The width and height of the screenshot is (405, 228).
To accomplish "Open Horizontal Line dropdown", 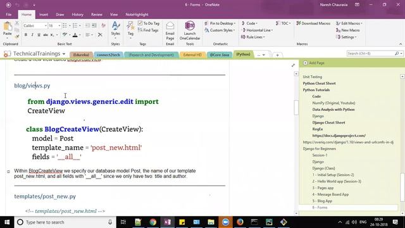I will tap(257, 30).
